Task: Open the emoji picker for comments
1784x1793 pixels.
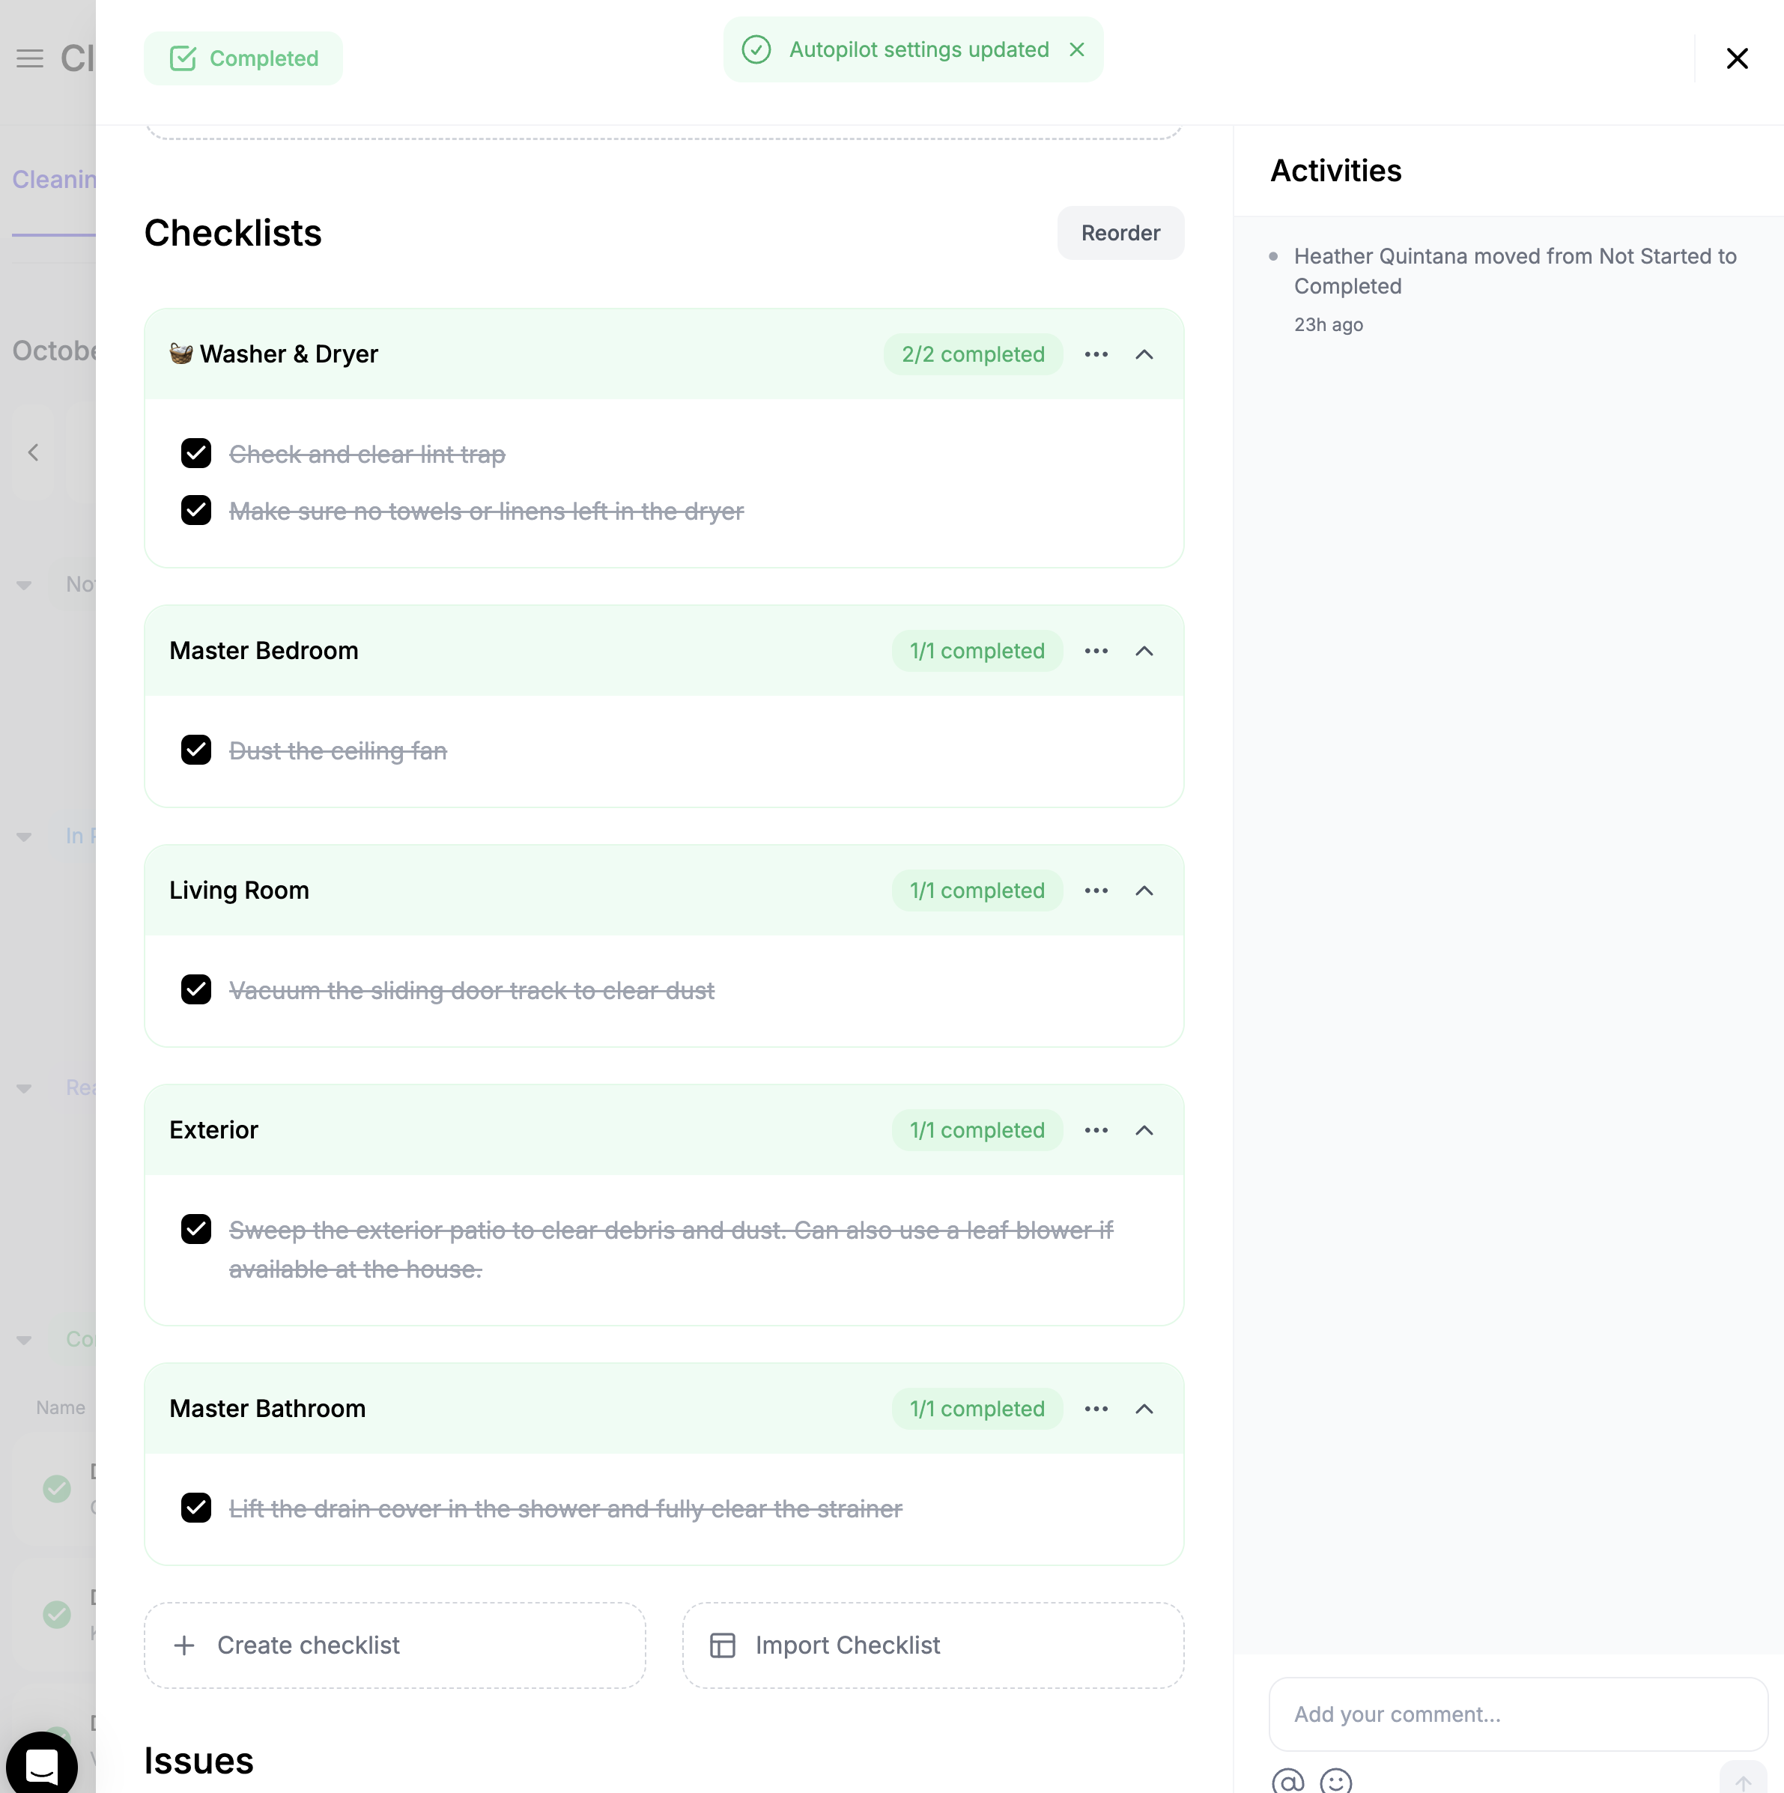Action: [x=1335, y=1780]
